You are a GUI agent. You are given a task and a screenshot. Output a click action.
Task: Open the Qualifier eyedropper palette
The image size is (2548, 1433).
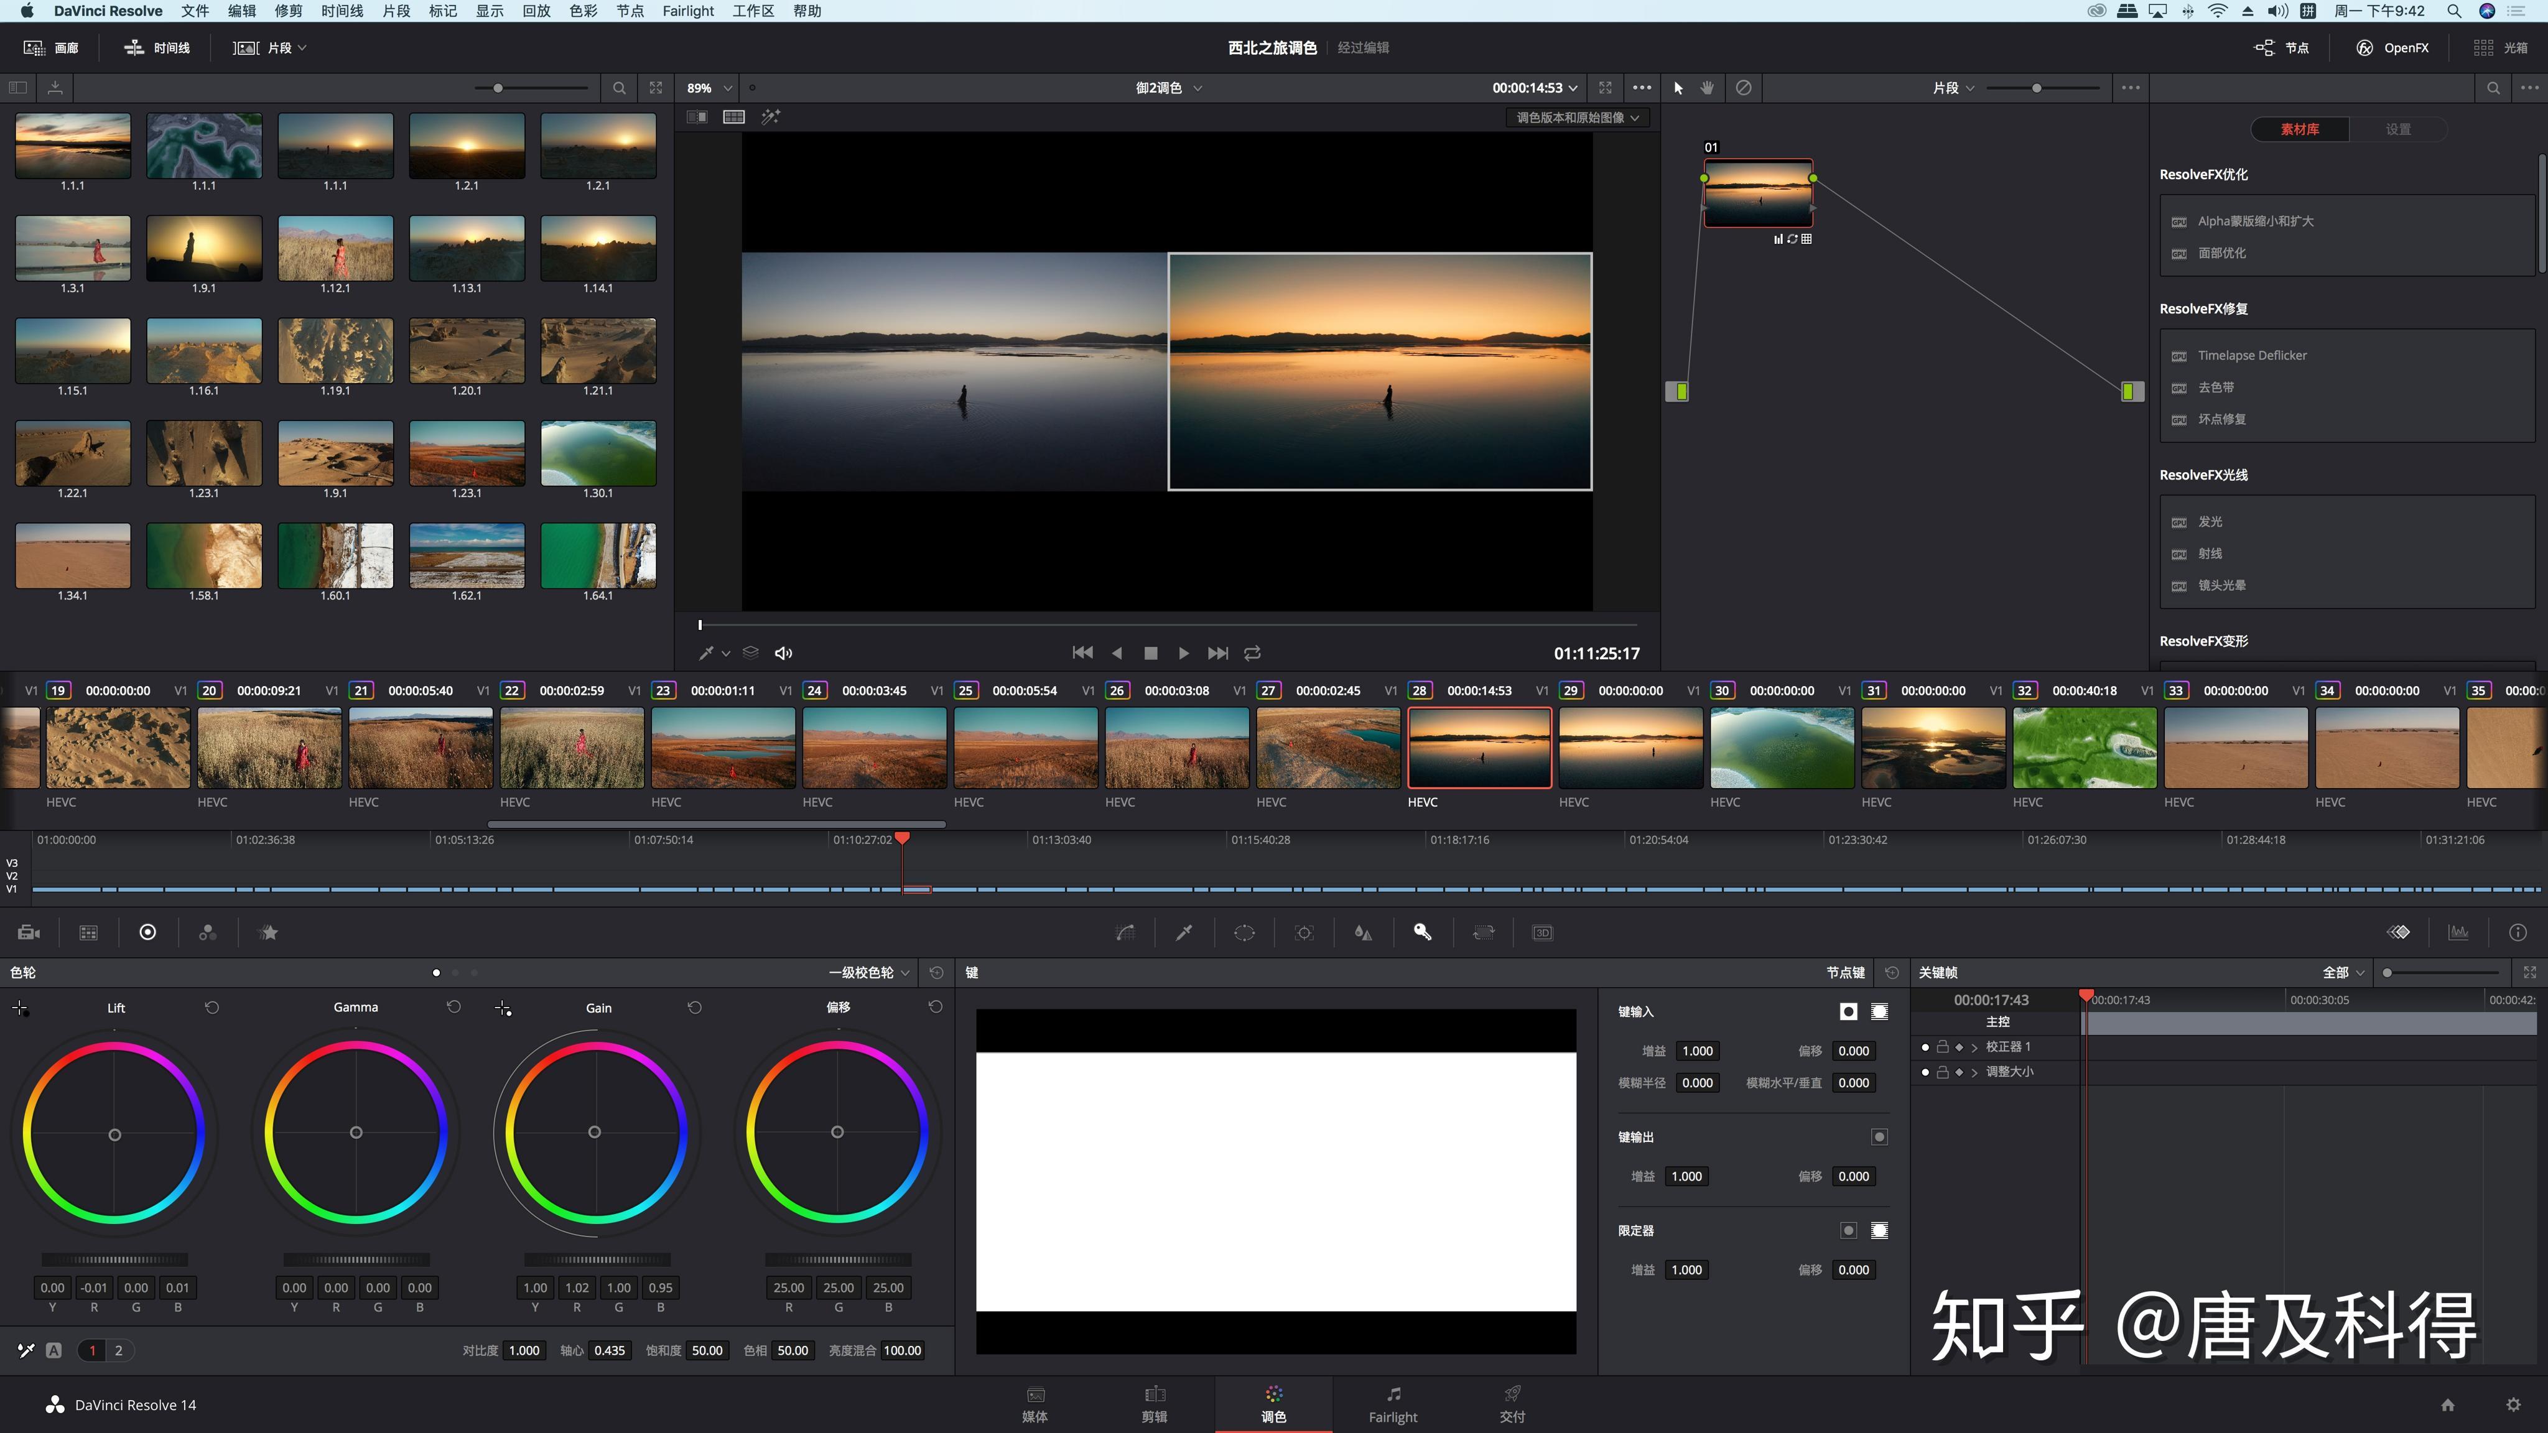1184,932
